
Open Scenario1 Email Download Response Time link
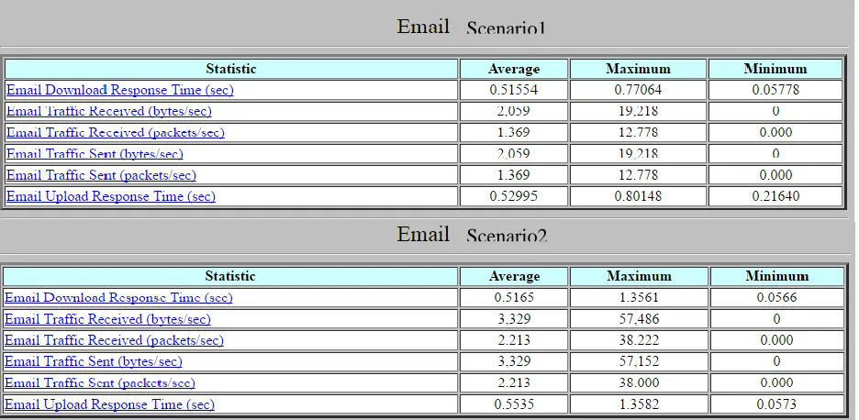tap(120, 90)
